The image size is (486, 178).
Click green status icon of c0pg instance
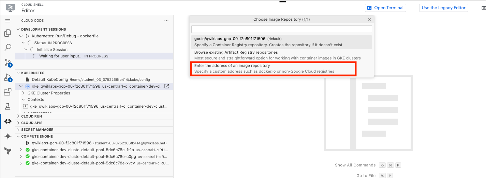28,157
